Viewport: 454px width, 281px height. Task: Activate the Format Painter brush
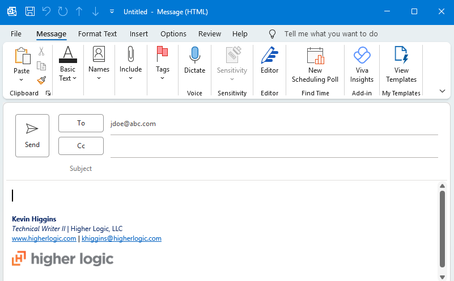pos(41,80)
